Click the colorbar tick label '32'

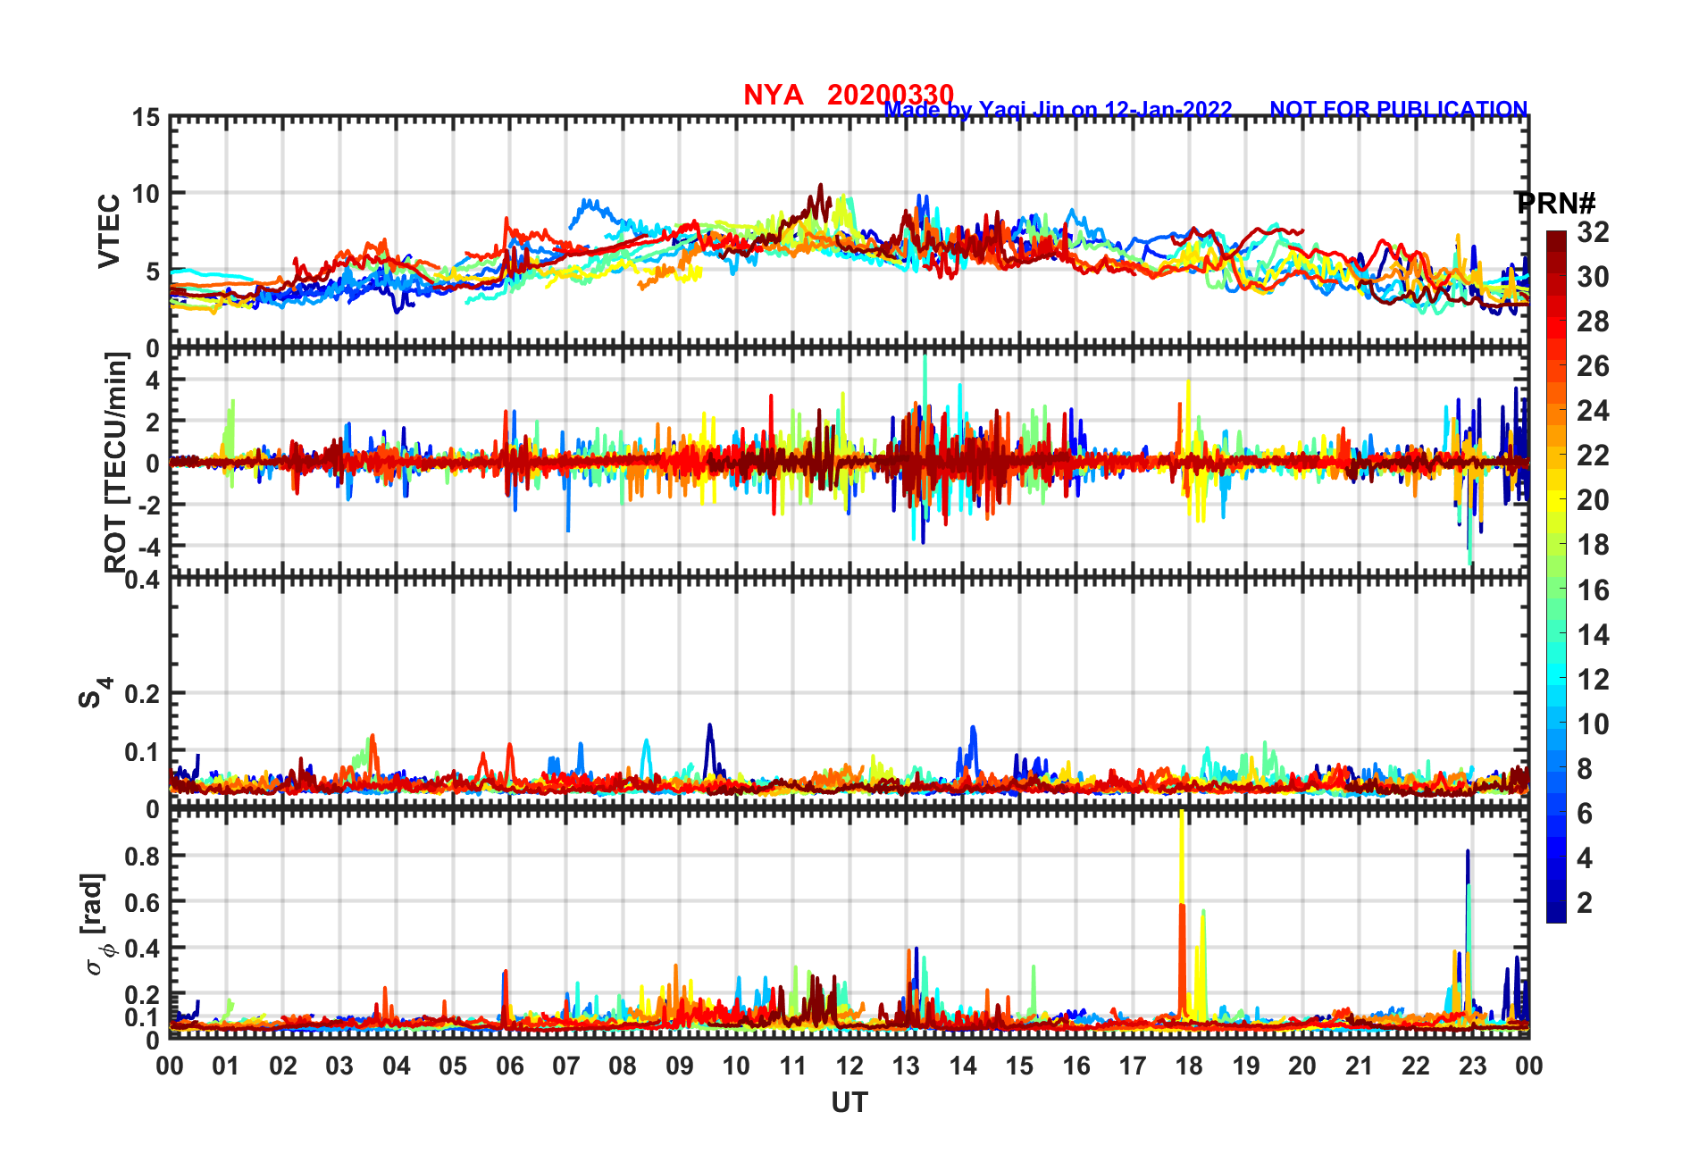click(1593, 232)
